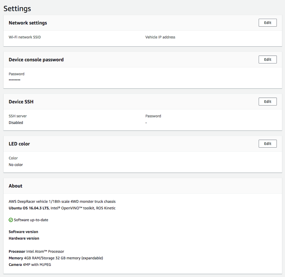The image size is (285, 277).
Task: Open Edit for Device SSH
Action: click(267, 102)
